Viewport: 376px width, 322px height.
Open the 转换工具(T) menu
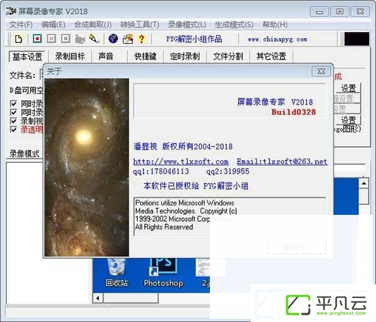click(x=140, y=24)
